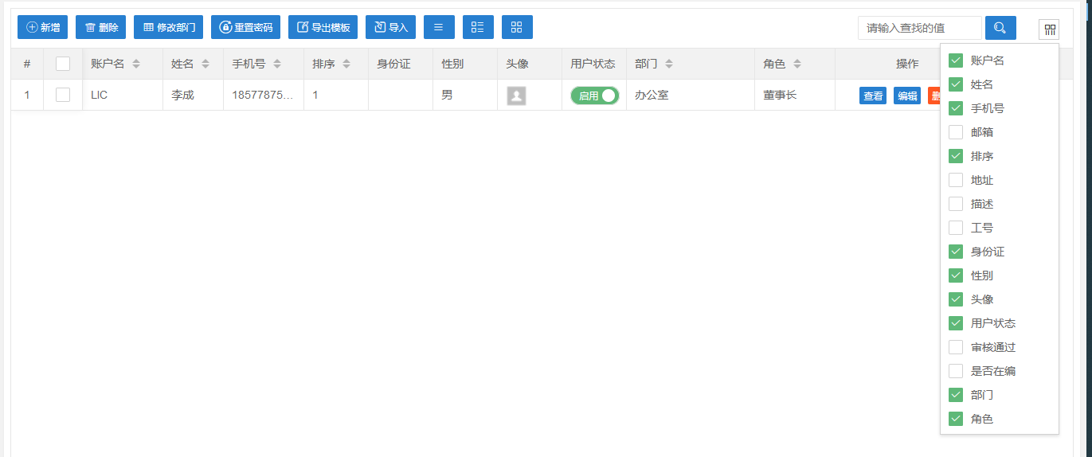Screen dimensions: 1092x457
Task: Uncheck the 身份证 column checkbox
Action: 956,252
